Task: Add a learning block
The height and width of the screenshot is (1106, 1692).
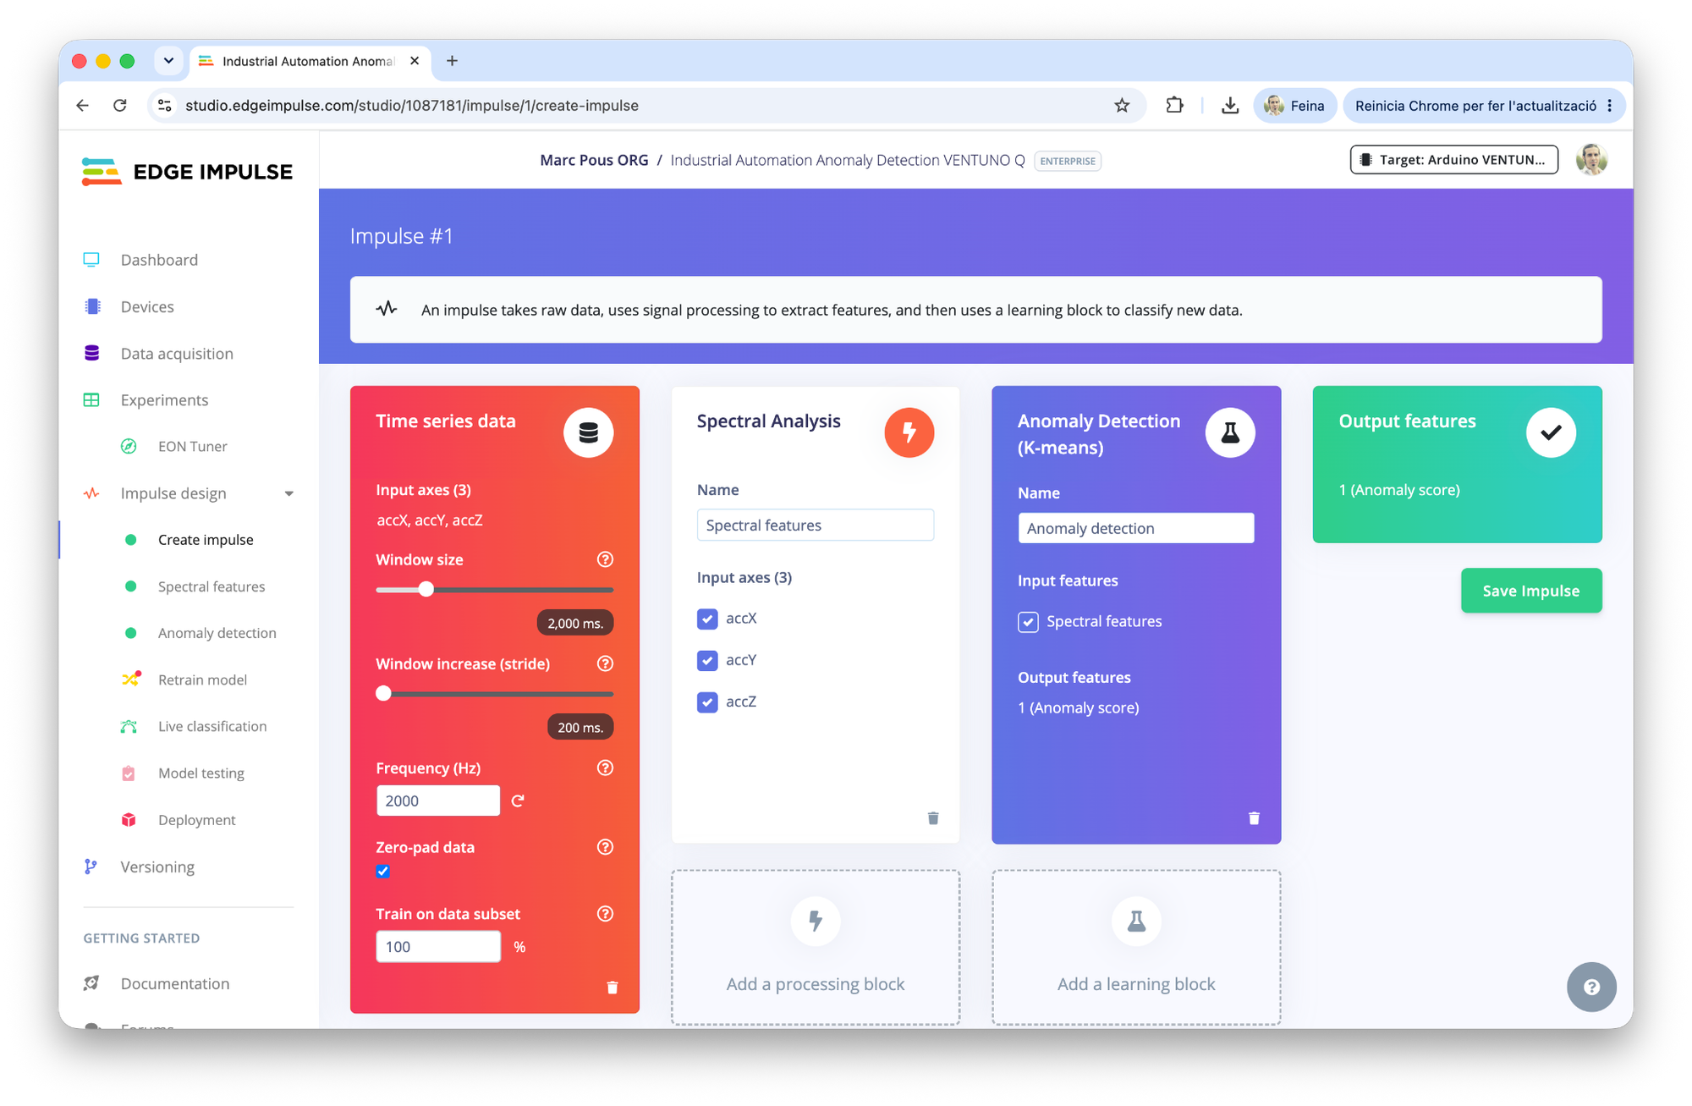Action: point(1136,948)
